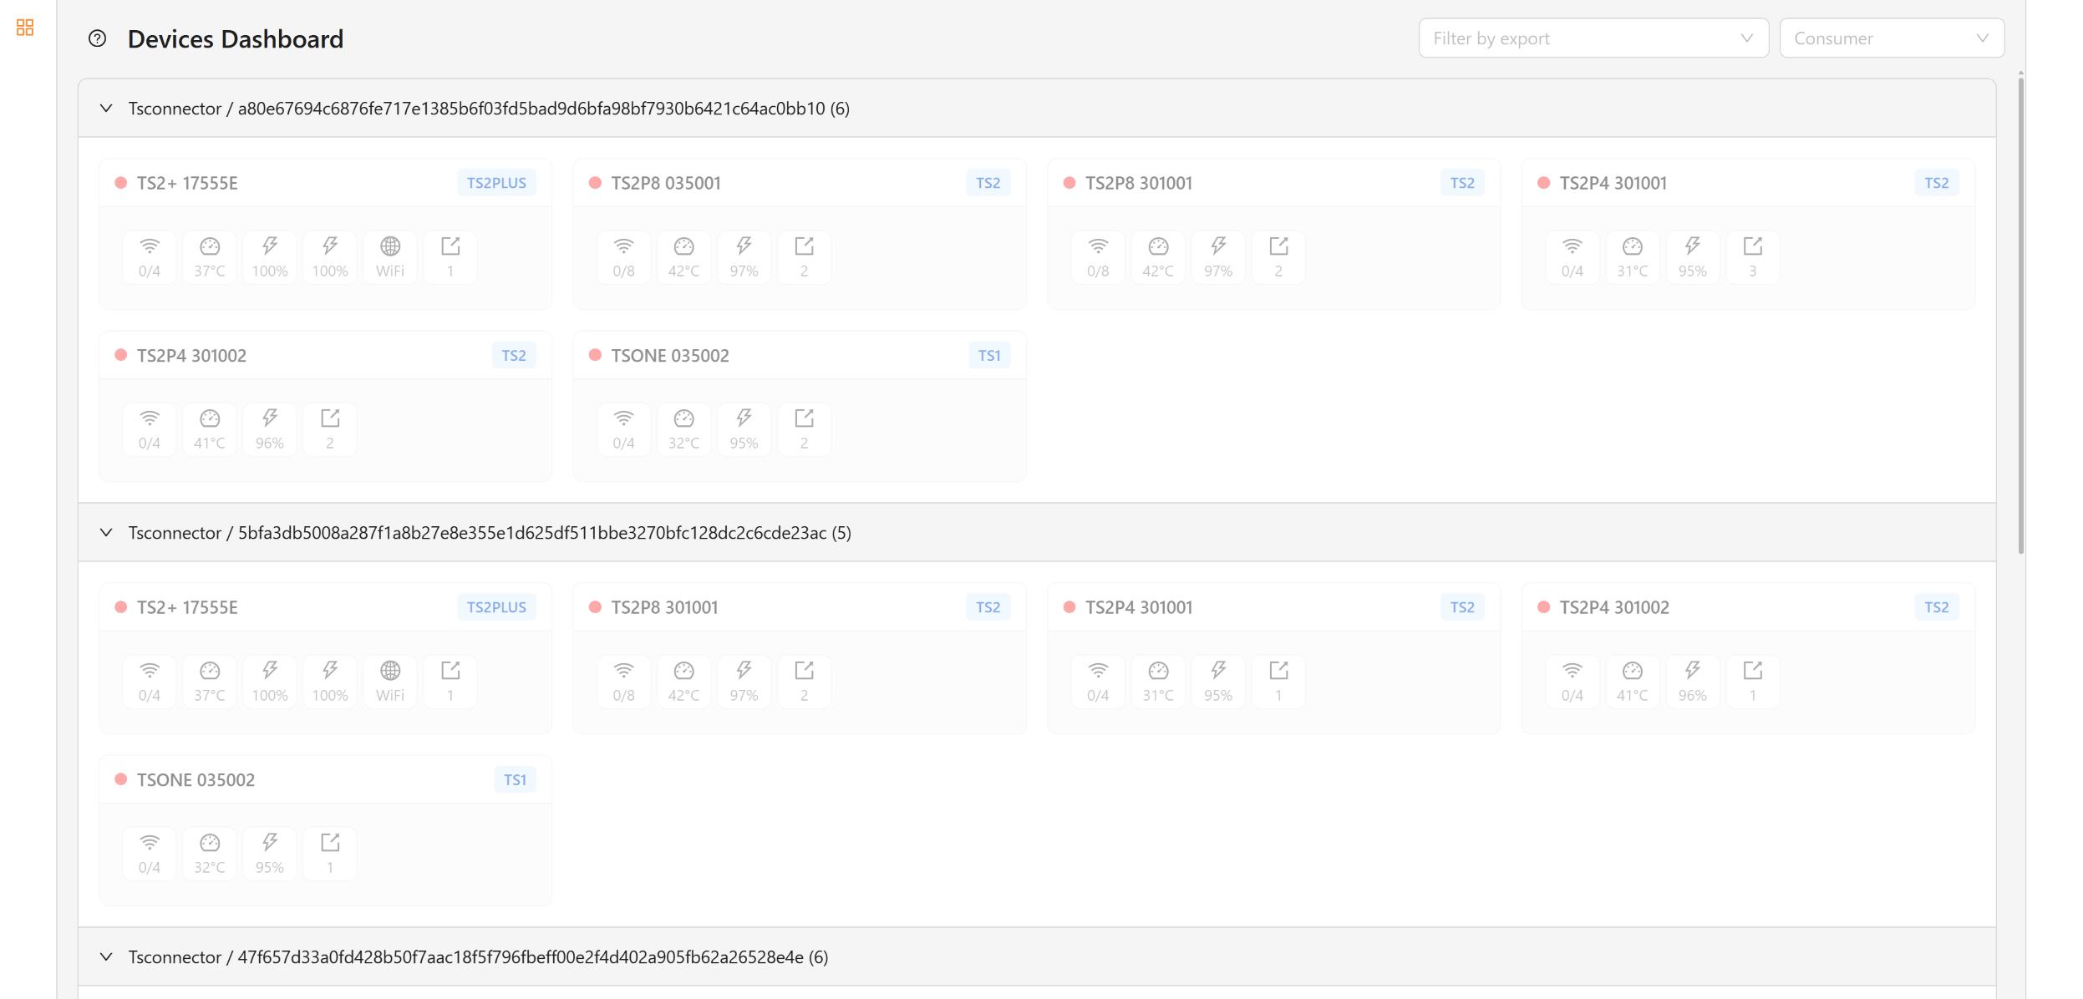Click export icon on TS2P4 301001 showing 3

(x=1752, y=258)
